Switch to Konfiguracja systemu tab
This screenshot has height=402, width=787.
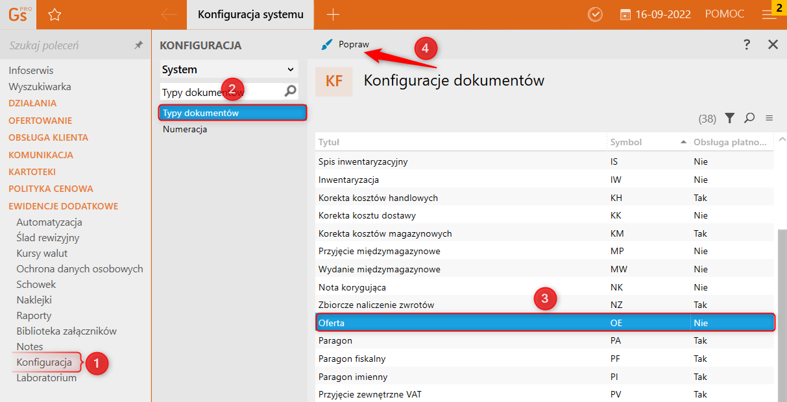click(250, 14)
